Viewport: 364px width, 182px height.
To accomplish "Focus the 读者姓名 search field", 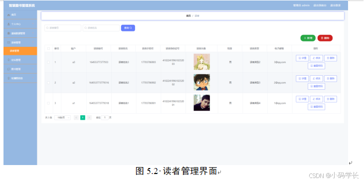I will 101,28.
